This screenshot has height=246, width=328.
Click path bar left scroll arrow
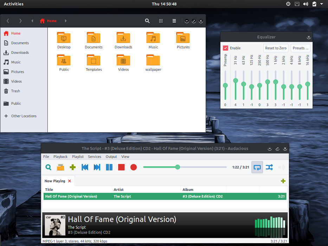32,21
